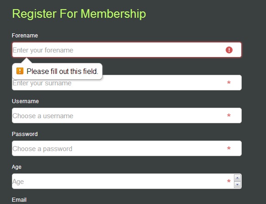
Task: Click the Email label
Action: pos(19,200)
